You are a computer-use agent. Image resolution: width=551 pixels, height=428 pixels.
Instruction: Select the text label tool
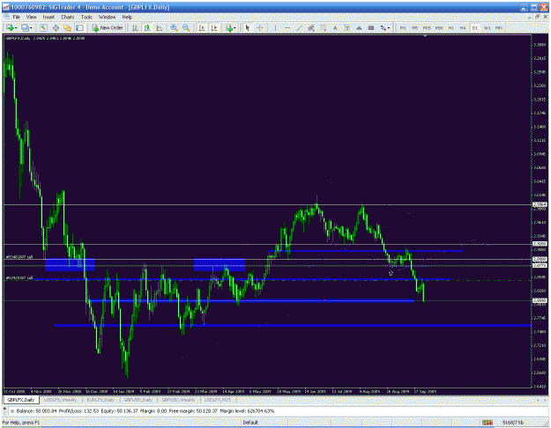[346, 27]
